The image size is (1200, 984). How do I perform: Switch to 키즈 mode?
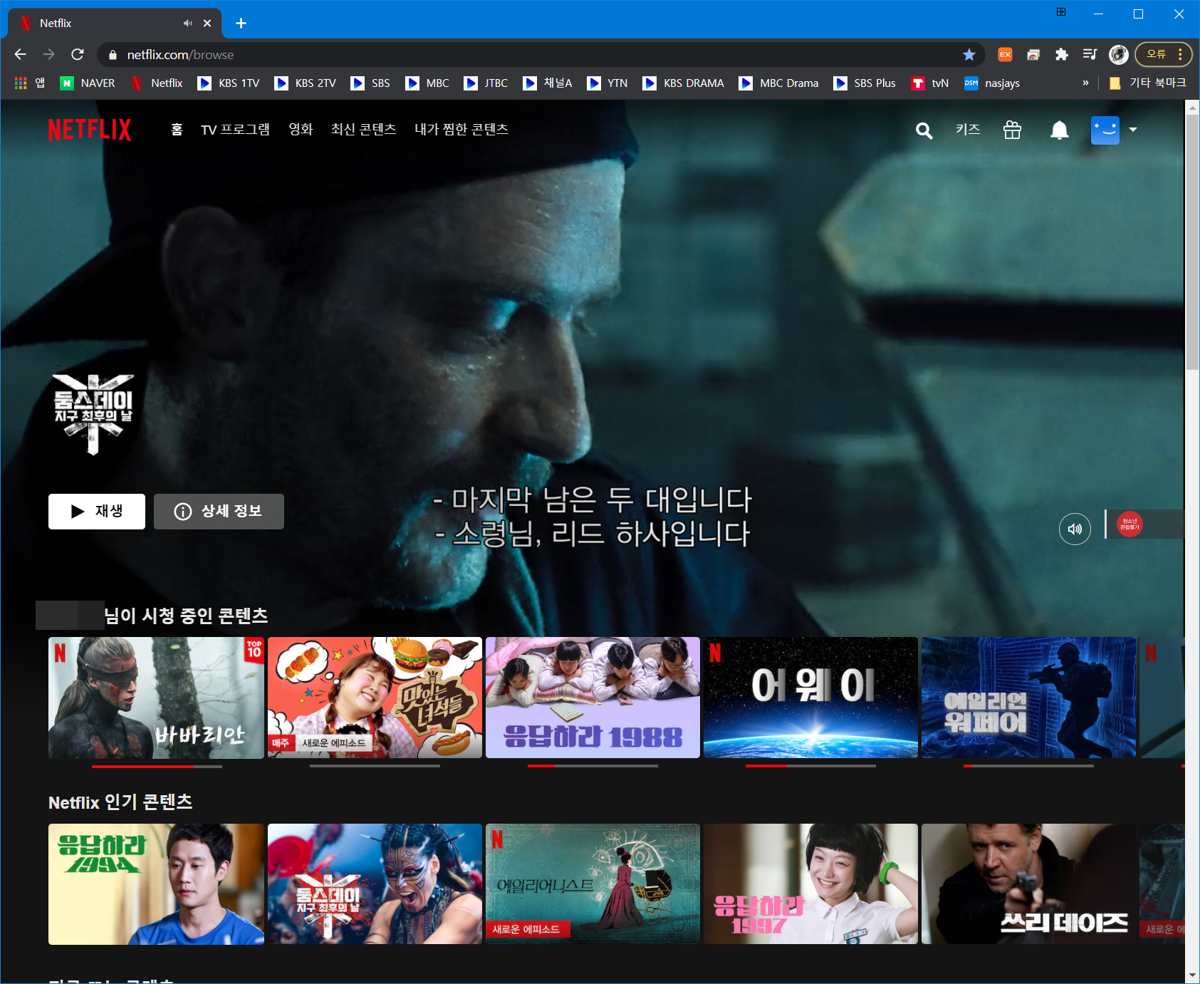click(x=968, y=130)
